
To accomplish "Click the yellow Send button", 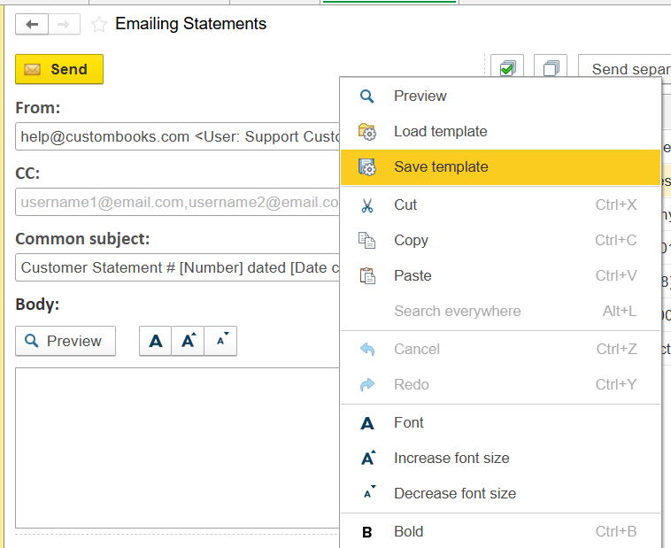I will (x=59, y=69).
